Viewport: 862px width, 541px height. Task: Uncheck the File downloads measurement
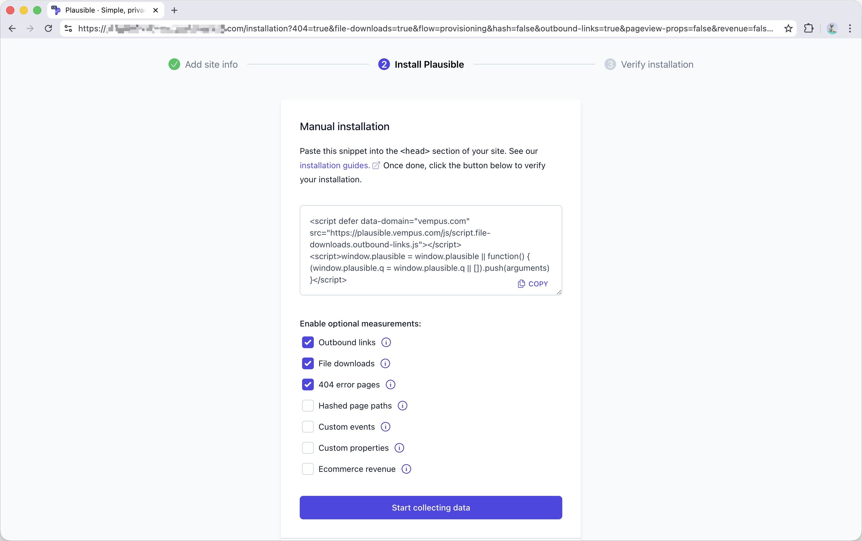[308, 363]
